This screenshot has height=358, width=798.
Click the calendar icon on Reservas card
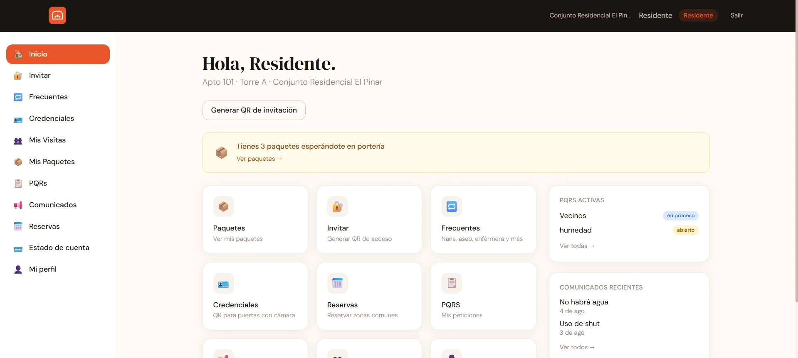point(338,283)
